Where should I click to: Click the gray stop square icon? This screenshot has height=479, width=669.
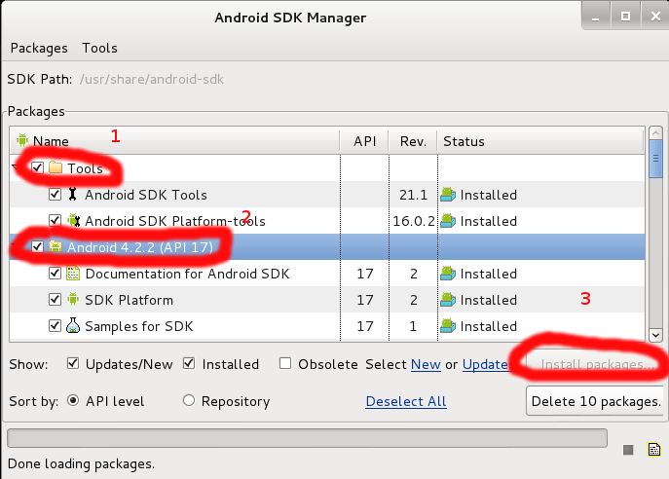[628, 450]
